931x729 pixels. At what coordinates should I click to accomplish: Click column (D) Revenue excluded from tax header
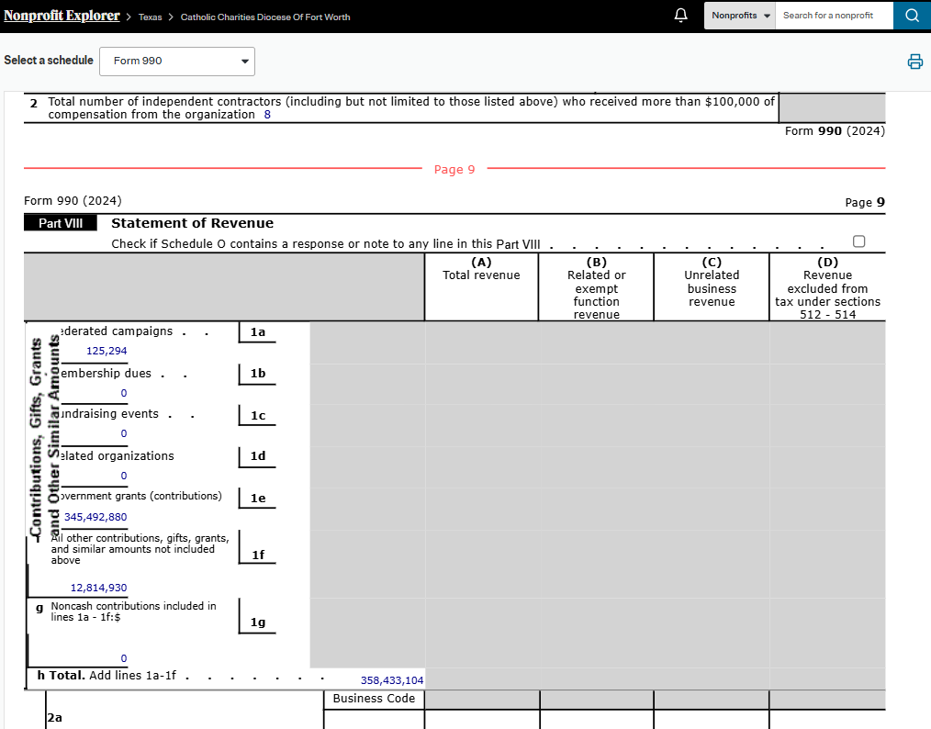[x=827, y=288]
